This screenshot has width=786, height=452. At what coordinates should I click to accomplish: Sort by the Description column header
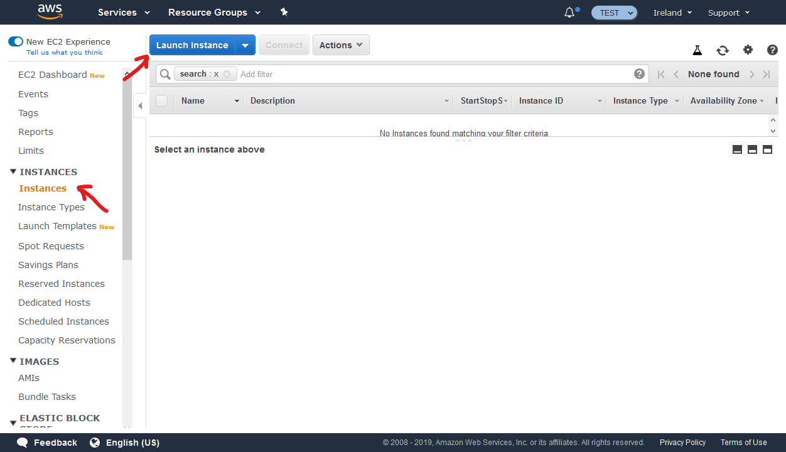pyautogui.click(x=272, y=101)
